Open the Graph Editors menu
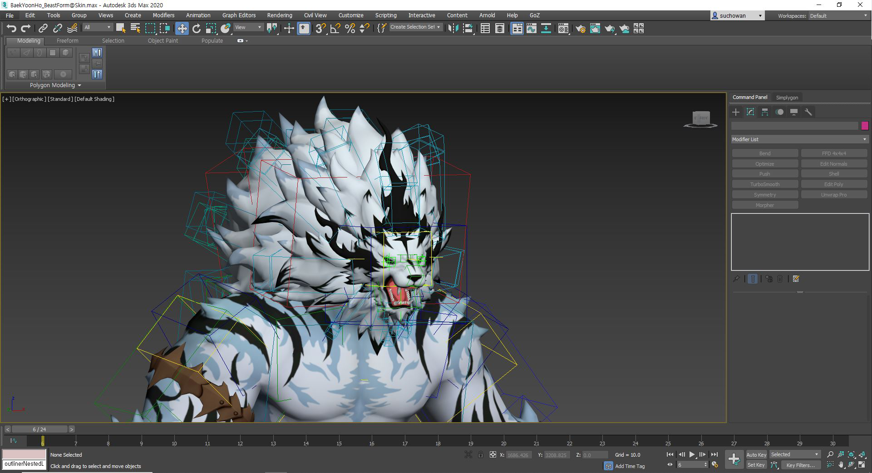This screenshot has width=872, height=473. click(239, 15)
